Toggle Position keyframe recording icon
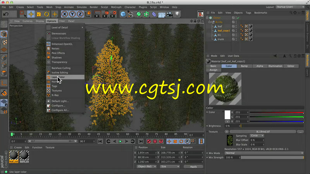Image resolution: width=310 pixels, height=174 pixels. coord(169,141)
